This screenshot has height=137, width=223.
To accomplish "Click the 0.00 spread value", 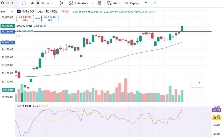I will coord(38,18).
